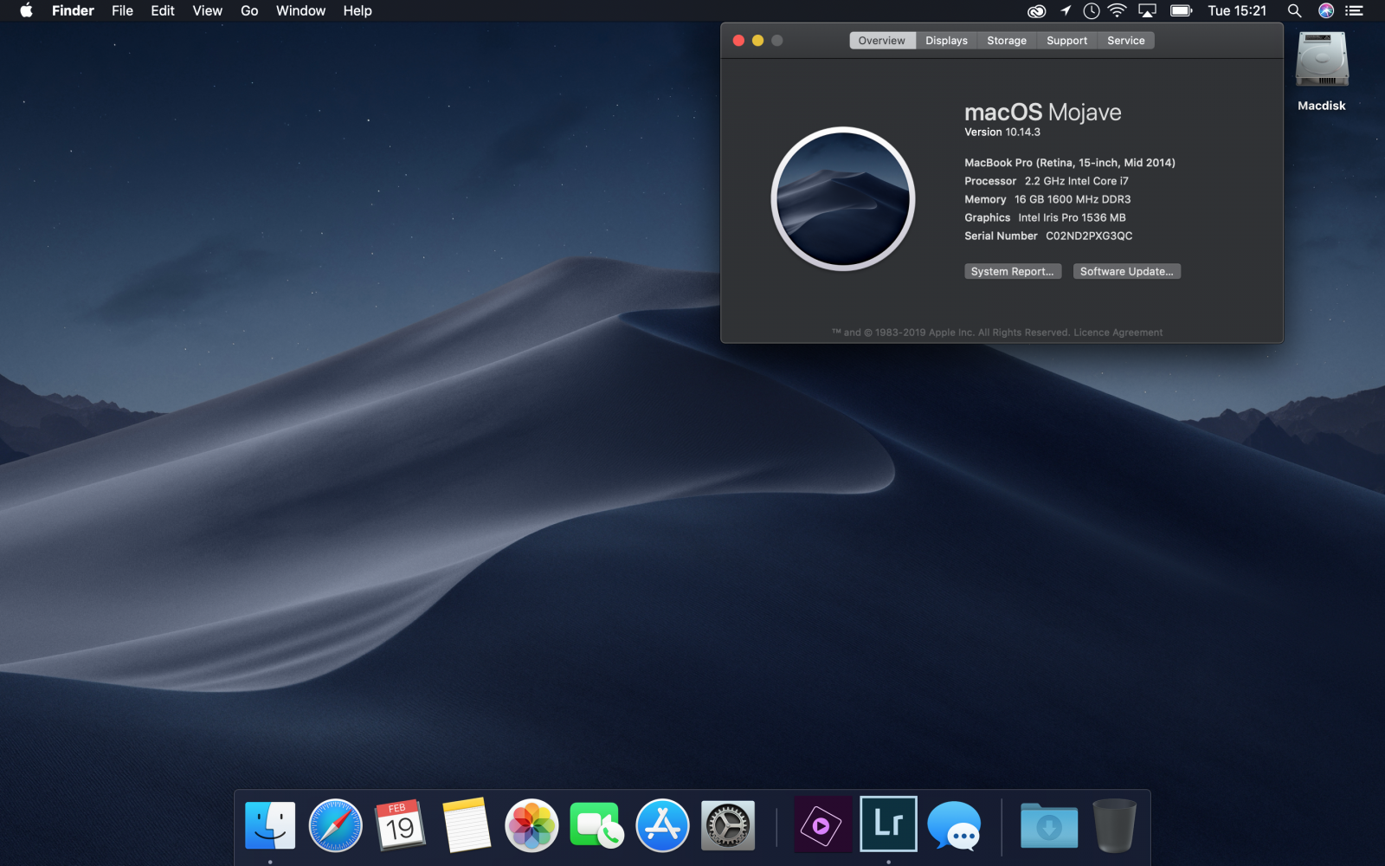Viewport: 1385px width, 866px height.
Task: Click the Graphics Intel Iris Pro 1536 MB line
Action: point(1045,217)
